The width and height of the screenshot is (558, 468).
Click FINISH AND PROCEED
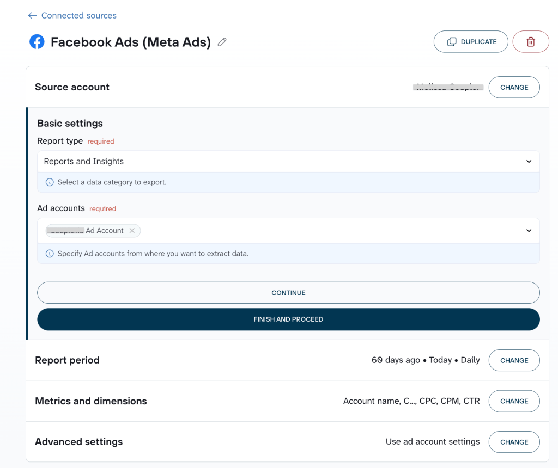[x=288, y=319]
